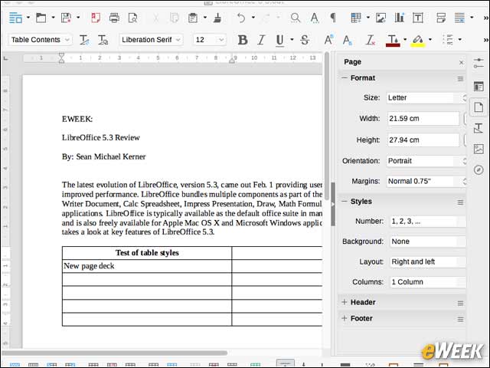Toggle Strikethrough formatting
The width and height of the screenshot is (490, 368).
[x=305, y=40]
